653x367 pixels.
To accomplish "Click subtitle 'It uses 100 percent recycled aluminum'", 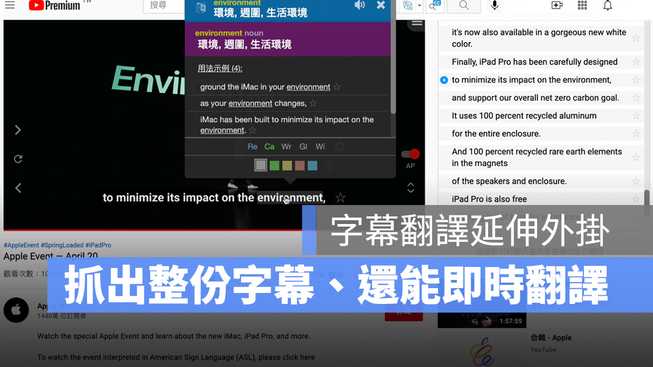I will coord(524,116).
